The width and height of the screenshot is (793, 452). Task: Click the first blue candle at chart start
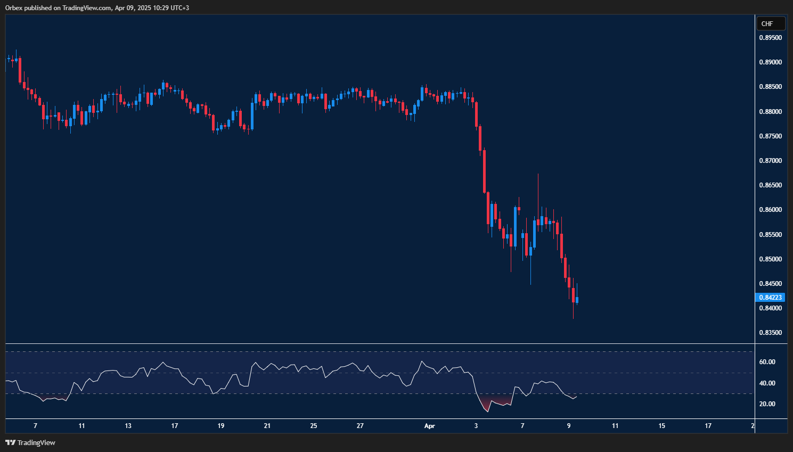9,59
